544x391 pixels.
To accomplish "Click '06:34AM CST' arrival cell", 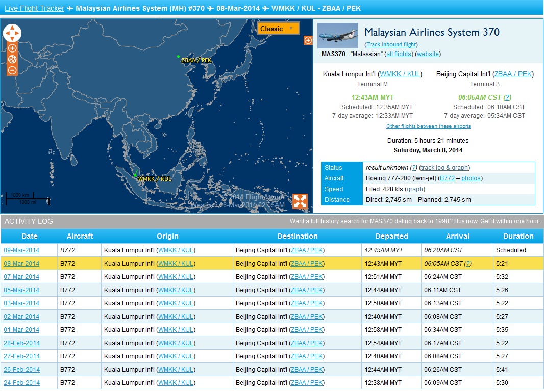I will (x=442, y=330).
